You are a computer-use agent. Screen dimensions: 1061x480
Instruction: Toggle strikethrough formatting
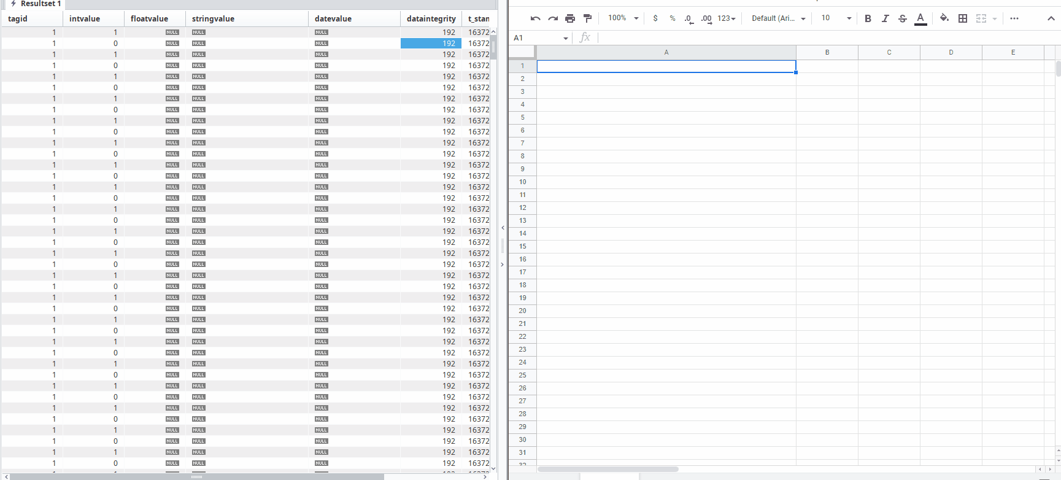[x=902, y=18]
